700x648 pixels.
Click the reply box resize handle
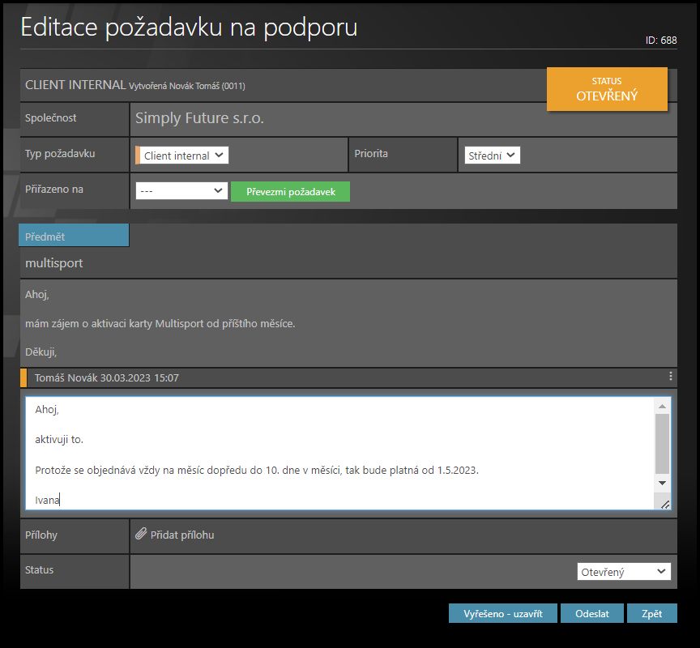pyautogui.click(x=664, y=504)
